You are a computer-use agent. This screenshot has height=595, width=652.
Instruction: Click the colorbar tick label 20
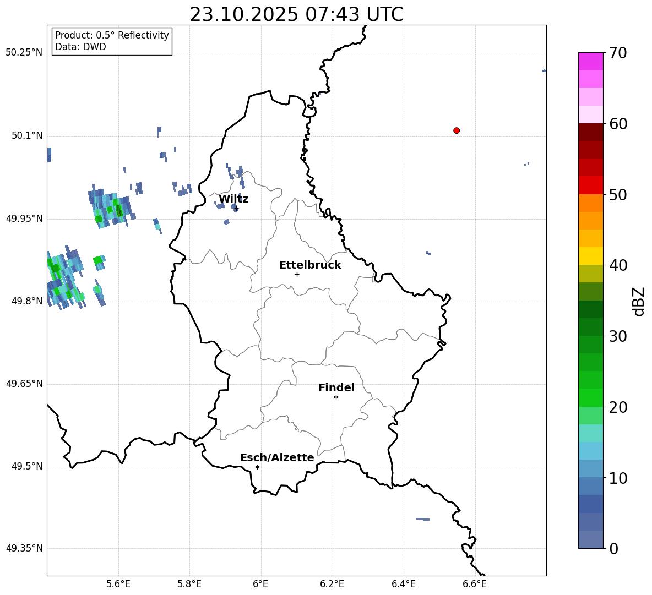(618, 407)
